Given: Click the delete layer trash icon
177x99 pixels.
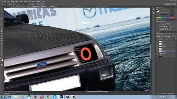Looking at the screenshot, I should tap(174, 94).
